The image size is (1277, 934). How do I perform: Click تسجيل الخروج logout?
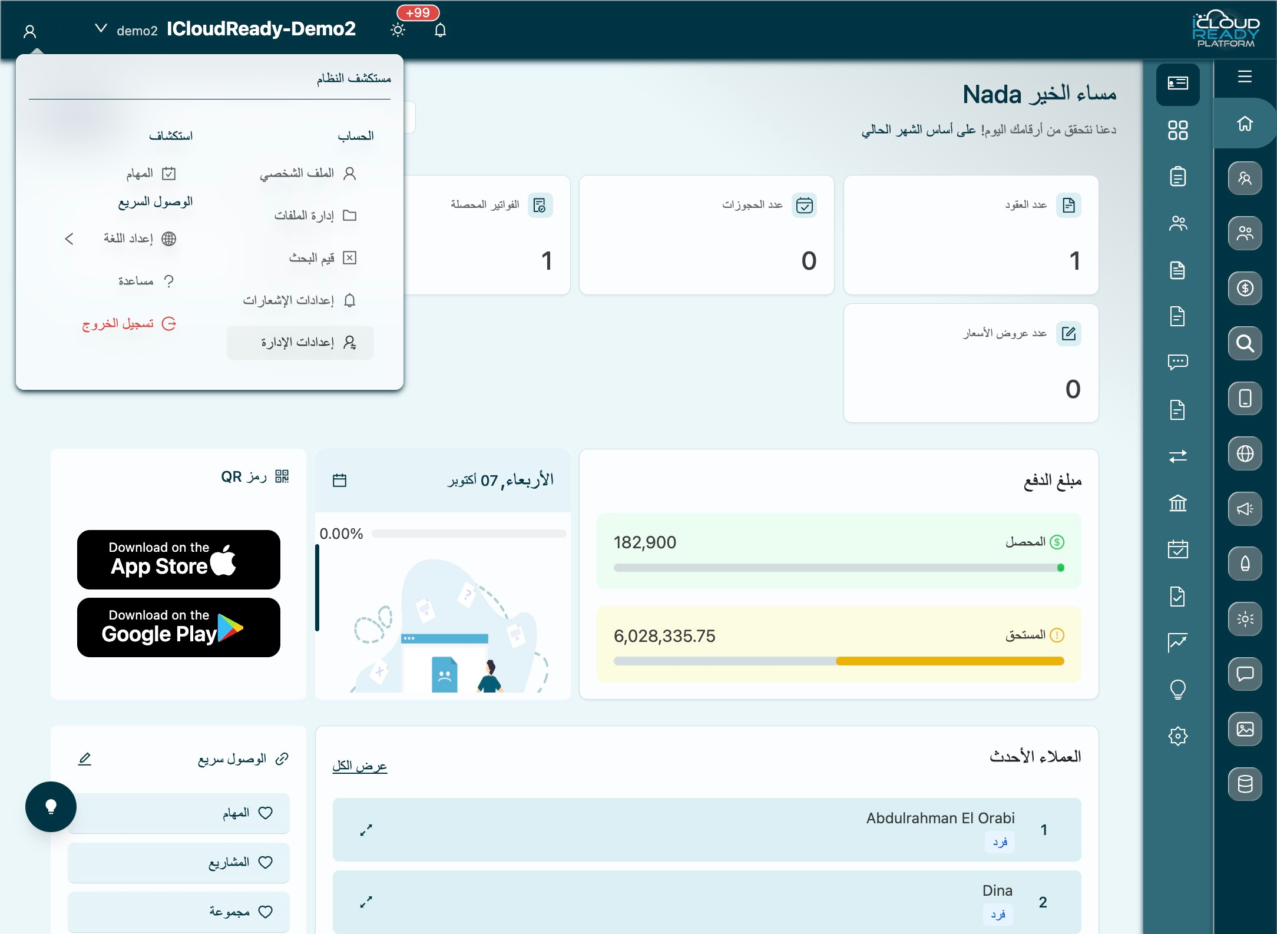129,323
